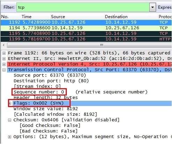Expand the Frame 1192 tree node
Screen dimensions: 172x144
(4, 53)
